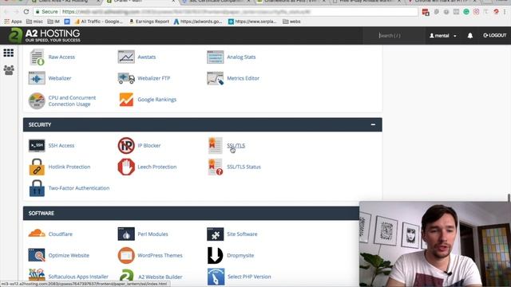The height and width of the screenshot is (287, 511).
Task: Open the misc bookmarks folder
Action: click(34, 22)
